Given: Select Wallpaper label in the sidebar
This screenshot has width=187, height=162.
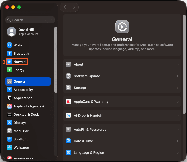Looking at the screenshot, I should (x=21, y=147).
